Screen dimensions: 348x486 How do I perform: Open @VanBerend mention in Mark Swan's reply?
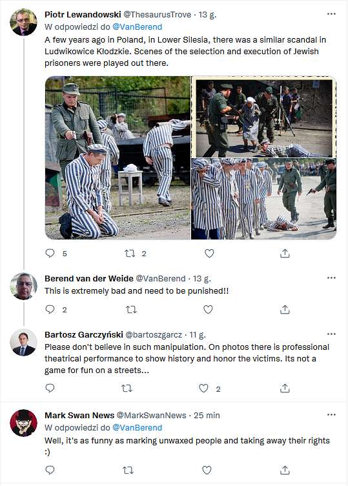(137, 428)
